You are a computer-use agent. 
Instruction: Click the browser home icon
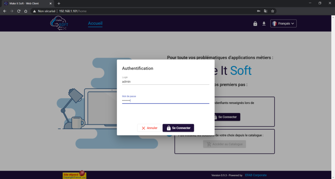pyautogui.click(x=26, y=11)
